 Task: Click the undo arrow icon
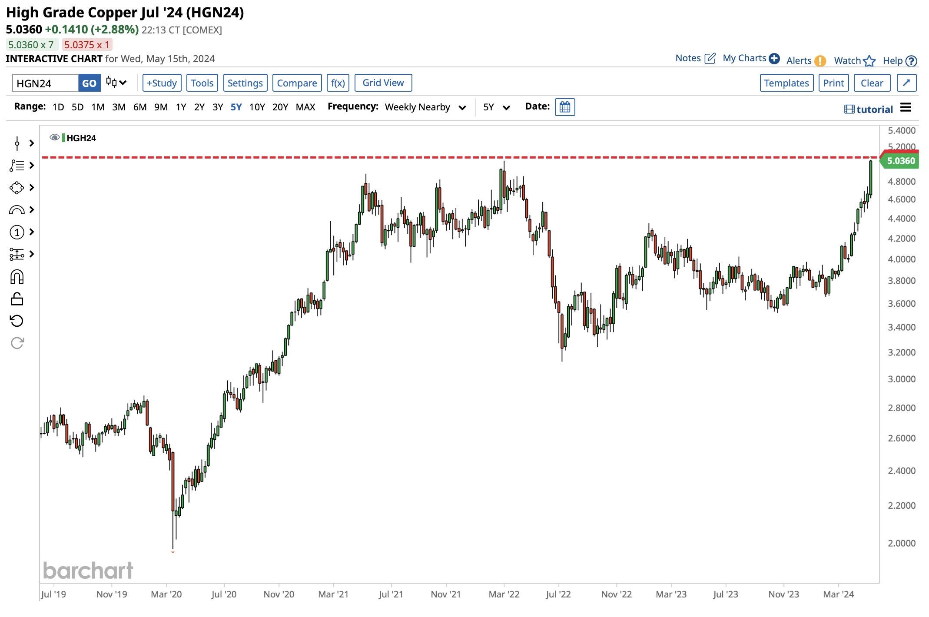click(17, 321)
